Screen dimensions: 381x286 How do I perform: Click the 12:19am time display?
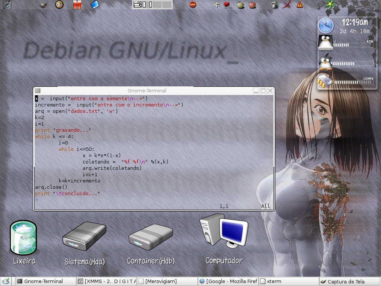pyautogui.click(x=355, y=22)
